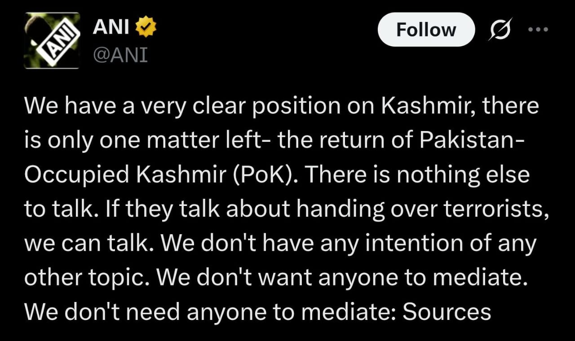Click the word "Pakistan-" in the second line

point(471,140)
